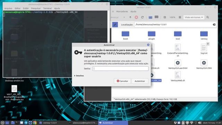Image resolution: width=222 pixels, height=125 pixels.
Task: Close the Autenticar dialog
Action: click(x=148, y=45)
